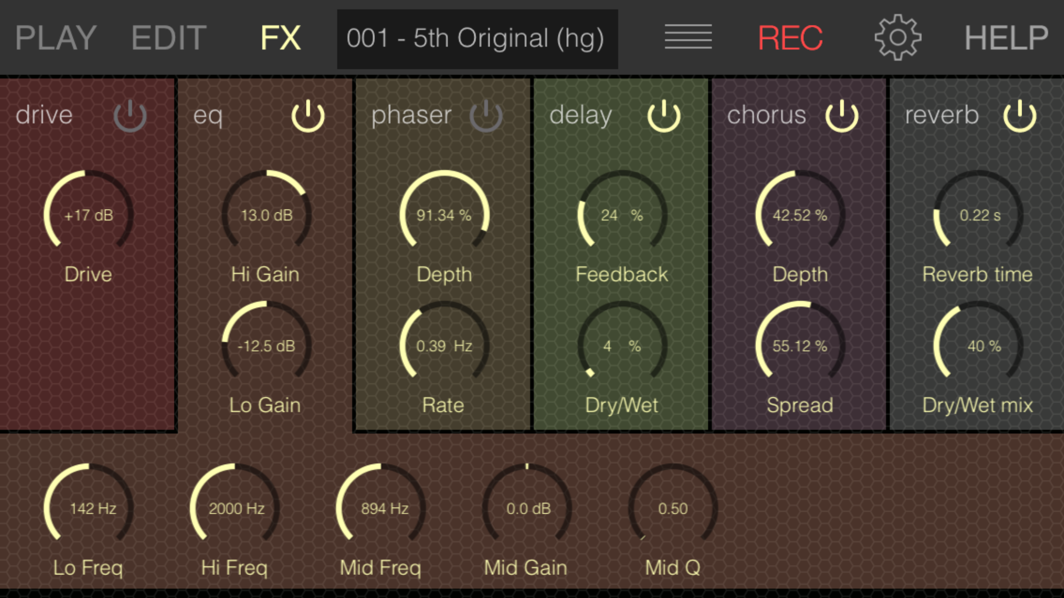Click the chorus Spread knob
This screenshot has height=598, width=1064.
(x=799, y=346)
